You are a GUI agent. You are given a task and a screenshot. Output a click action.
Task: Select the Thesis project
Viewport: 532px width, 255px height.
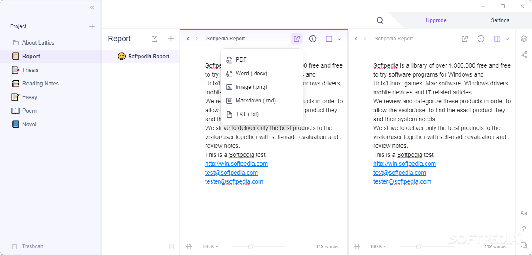(x=51, y=70)
